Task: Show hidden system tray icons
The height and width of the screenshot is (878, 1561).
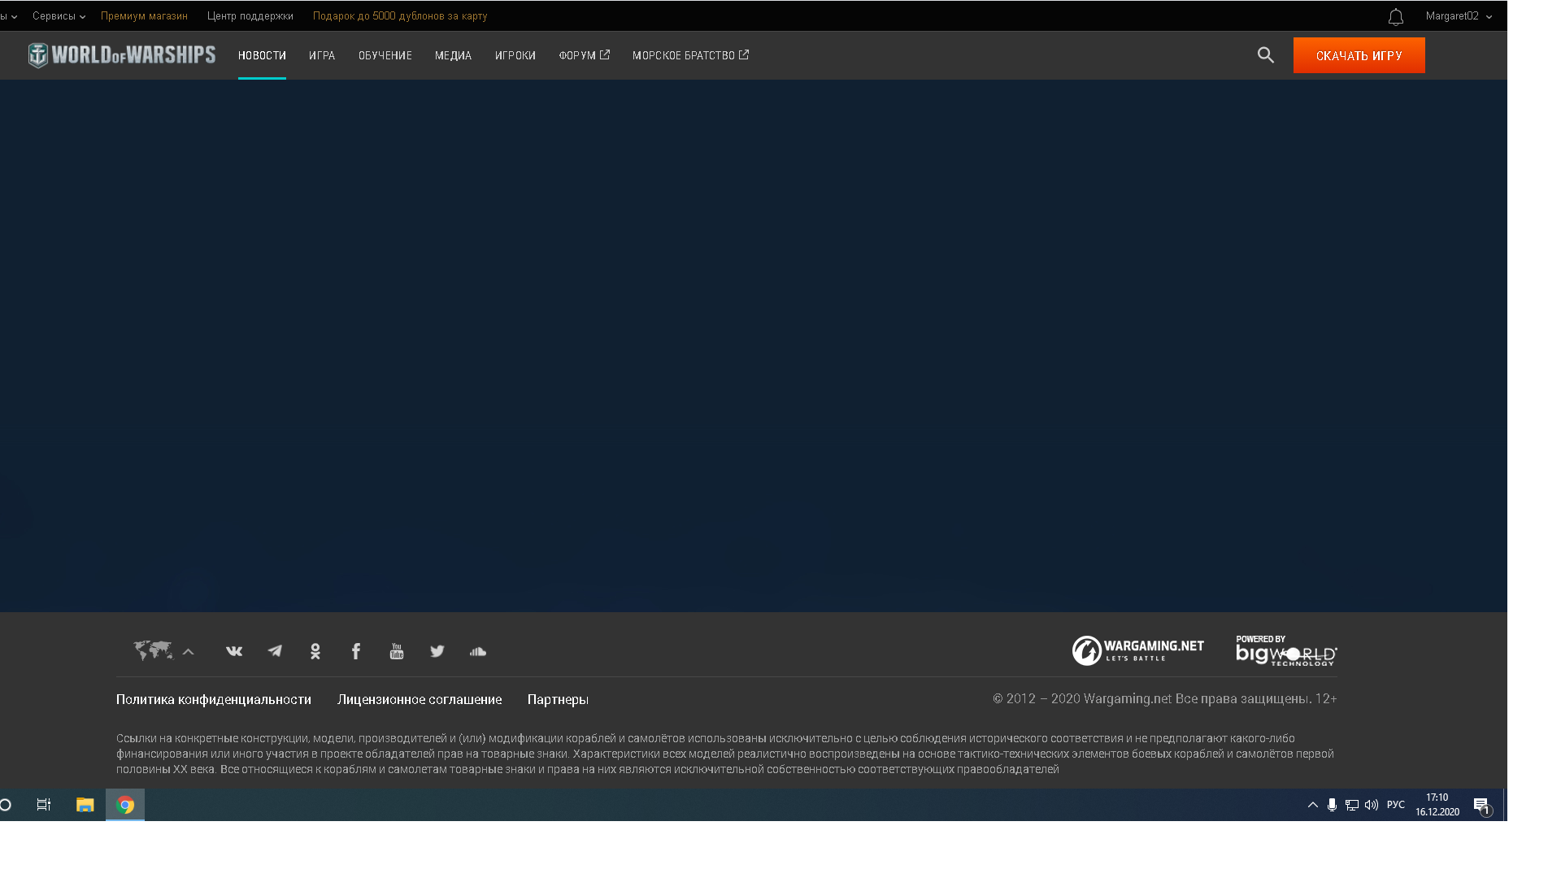Action: point(1313,805)
